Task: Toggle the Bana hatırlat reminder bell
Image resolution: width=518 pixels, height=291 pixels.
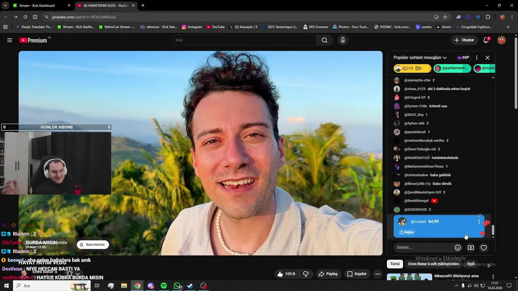Action: [93, 245]
